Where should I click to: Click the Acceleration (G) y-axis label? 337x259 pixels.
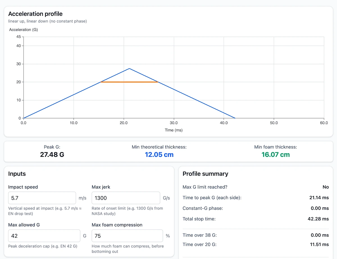[24, 30]
